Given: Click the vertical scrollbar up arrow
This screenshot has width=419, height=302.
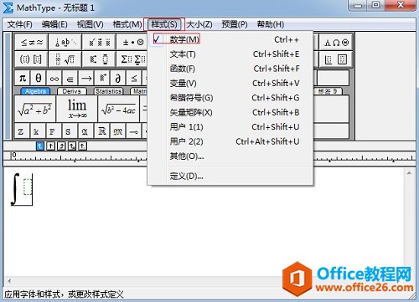Looking at the screenshot, I should click(x=409, y=173).
